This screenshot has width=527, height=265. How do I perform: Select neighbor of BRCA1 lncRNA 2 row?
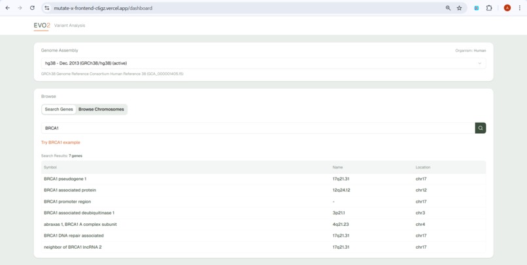263,247
